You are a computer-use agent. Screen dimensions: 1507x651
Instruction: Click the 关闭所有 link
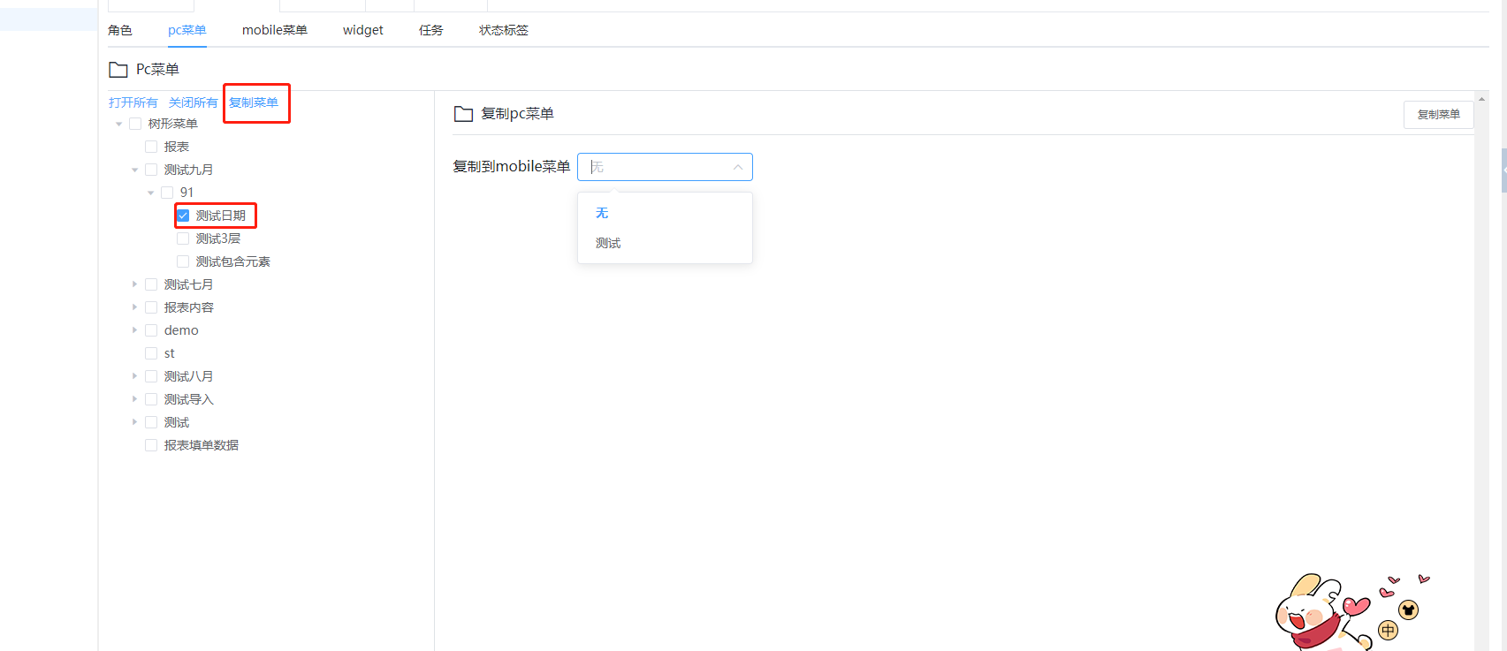(194, 102)
